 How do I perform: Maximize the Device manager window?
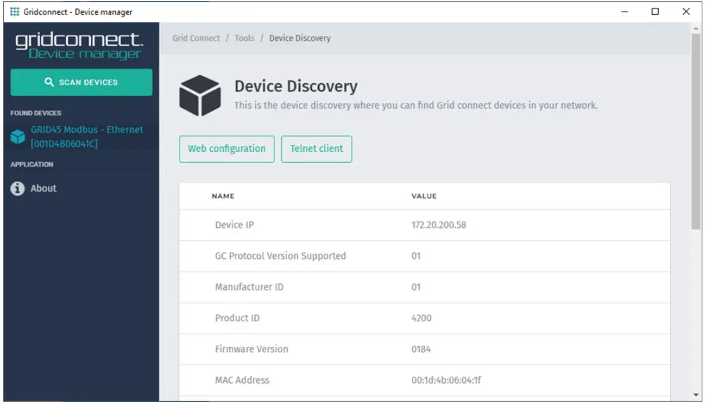(655, 12)
